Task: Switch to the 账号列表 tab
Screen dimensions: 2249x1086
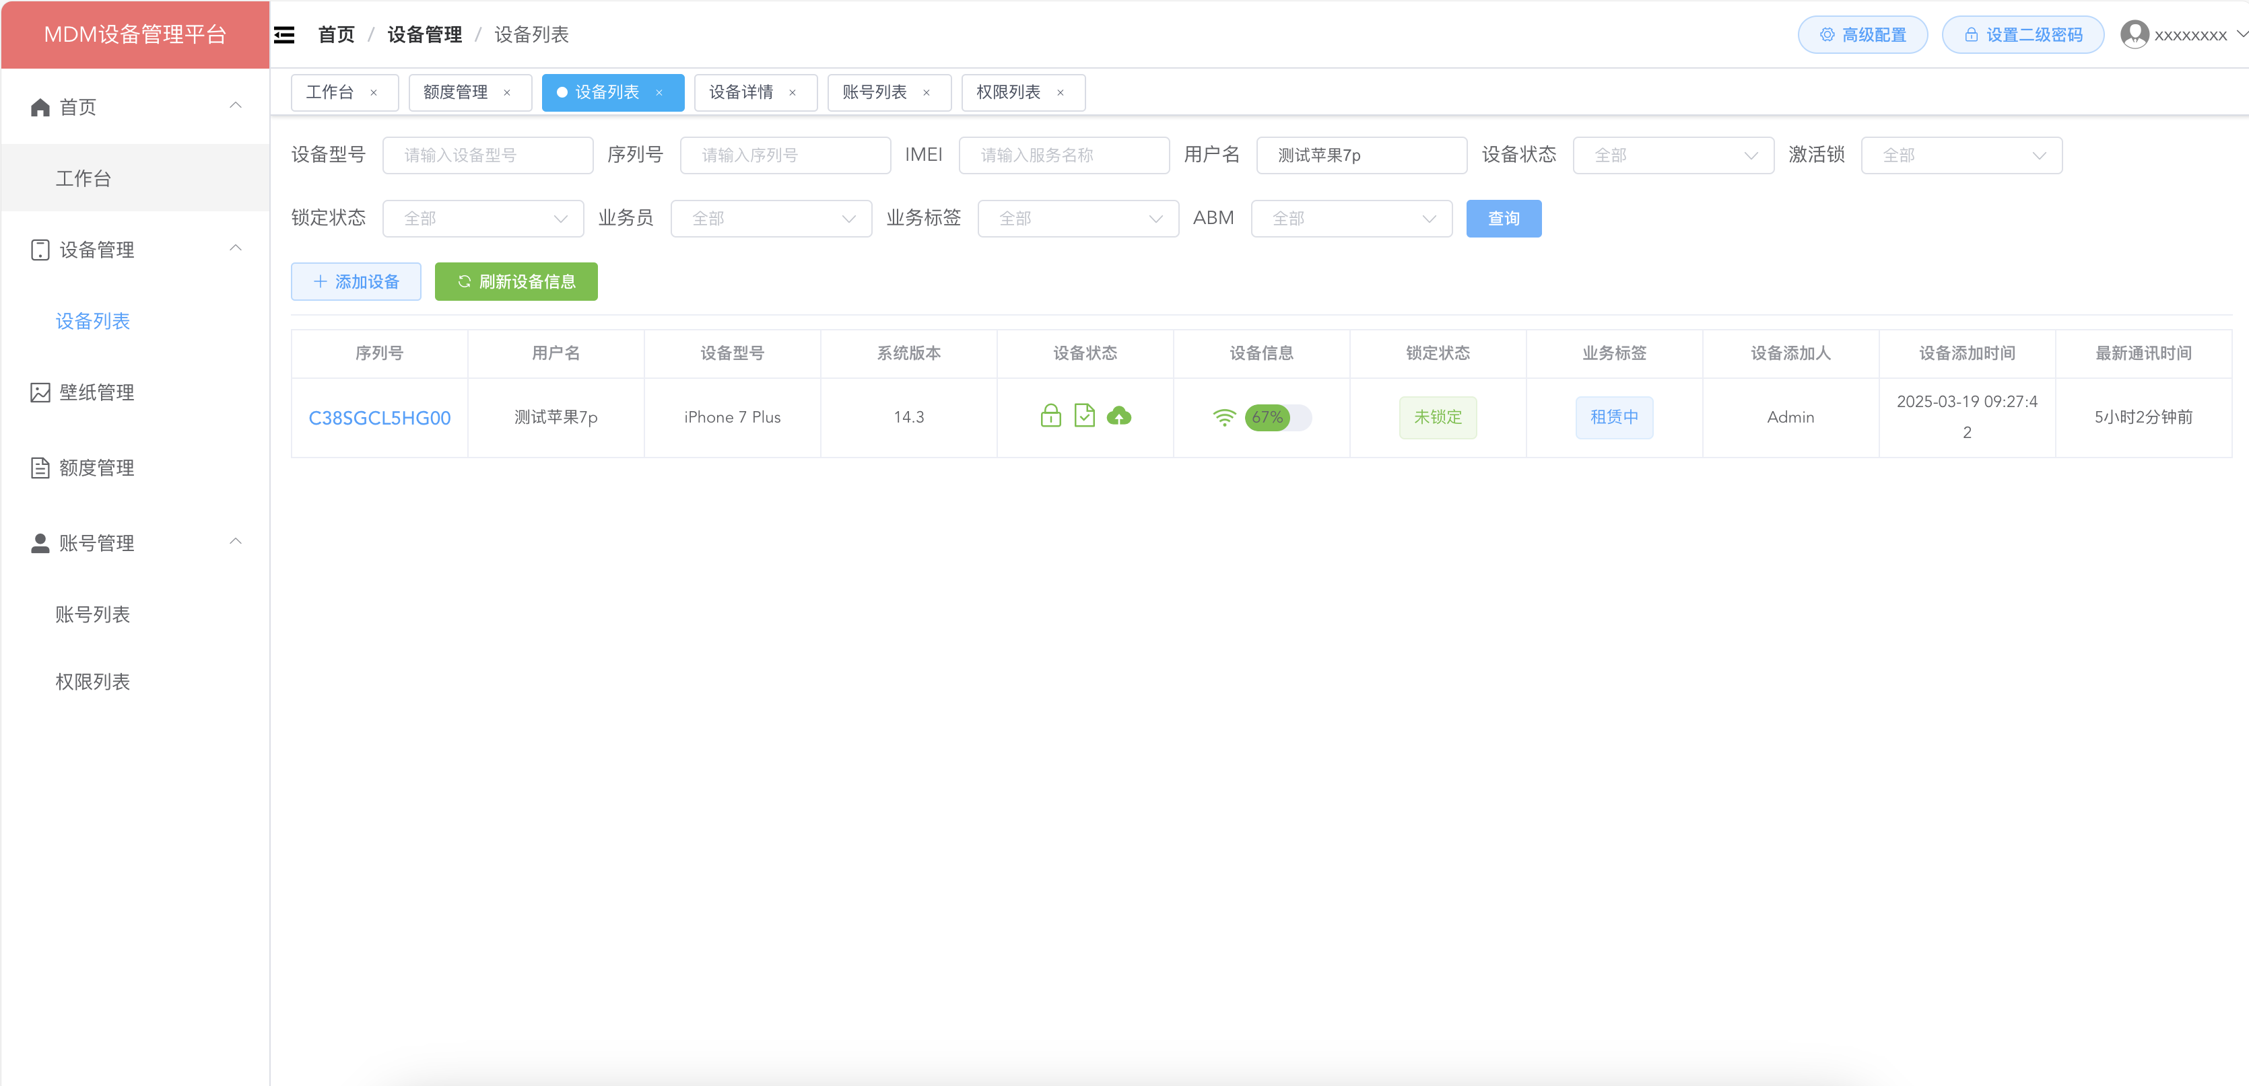Action: click(x=874, y=92)
